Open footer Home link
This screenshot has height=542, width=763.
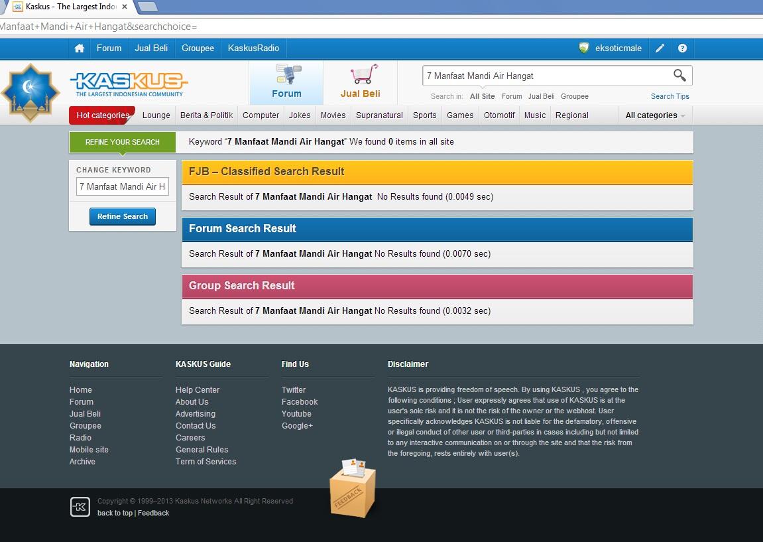click(81, 390)
